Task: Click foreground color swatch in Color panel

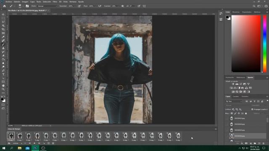Action: click(227, 17)
